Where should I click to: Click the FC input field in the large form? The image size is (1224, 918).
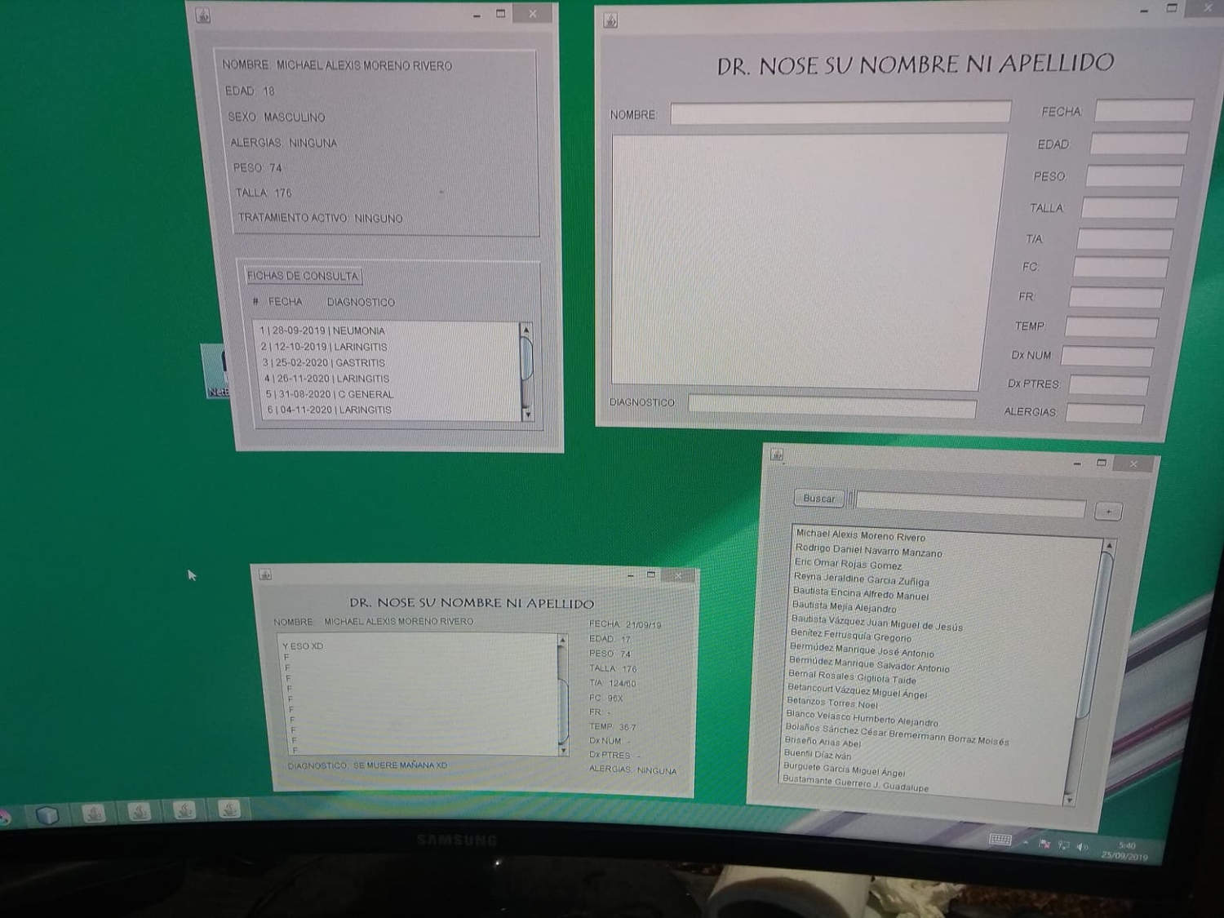[1120, 267]
